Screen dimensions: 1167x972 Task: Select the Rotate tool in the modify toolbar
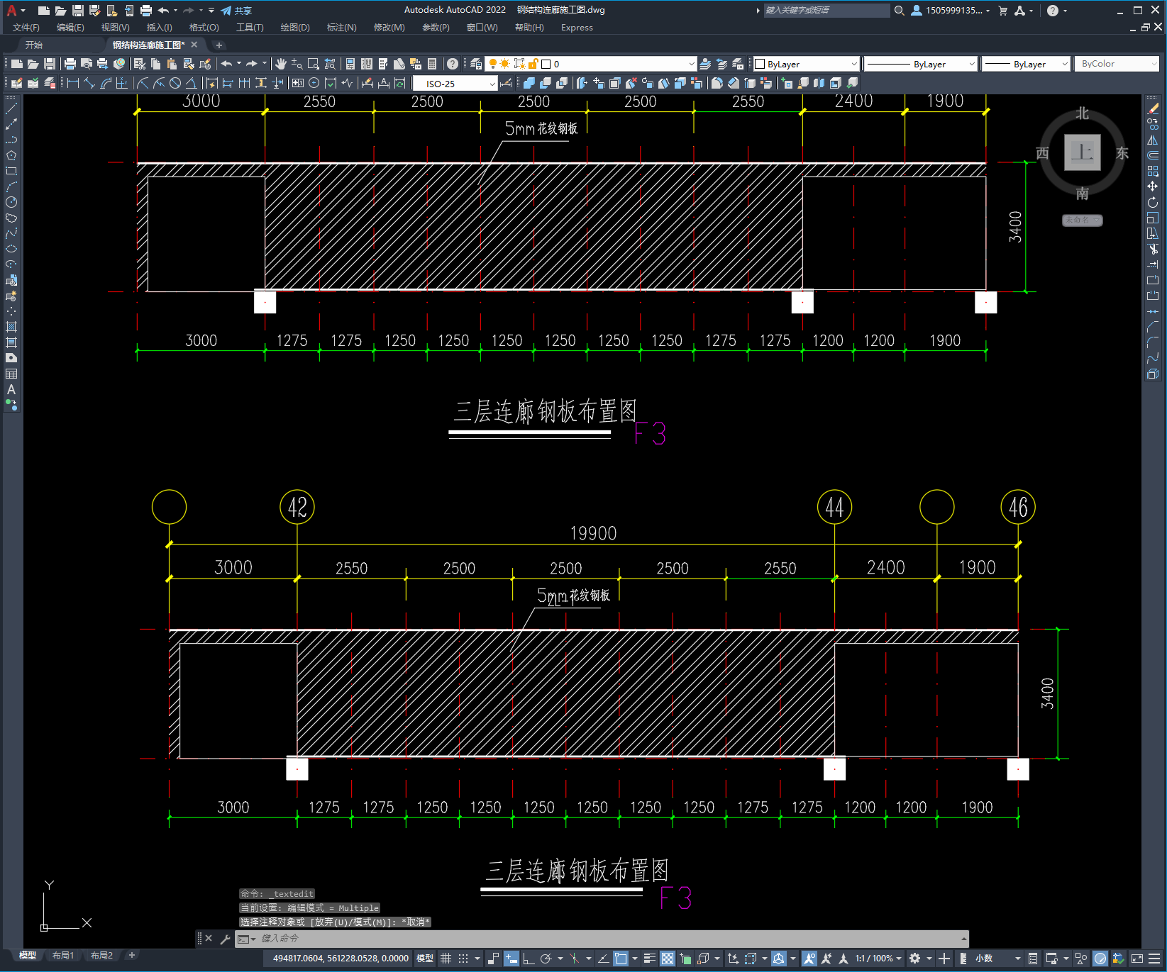1153,202
